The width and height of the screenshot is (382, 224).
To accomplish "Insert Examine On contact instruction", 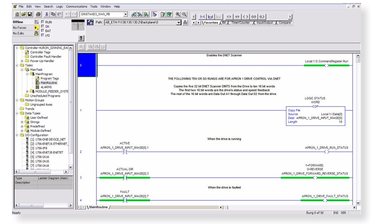I will tap(229, 16).
